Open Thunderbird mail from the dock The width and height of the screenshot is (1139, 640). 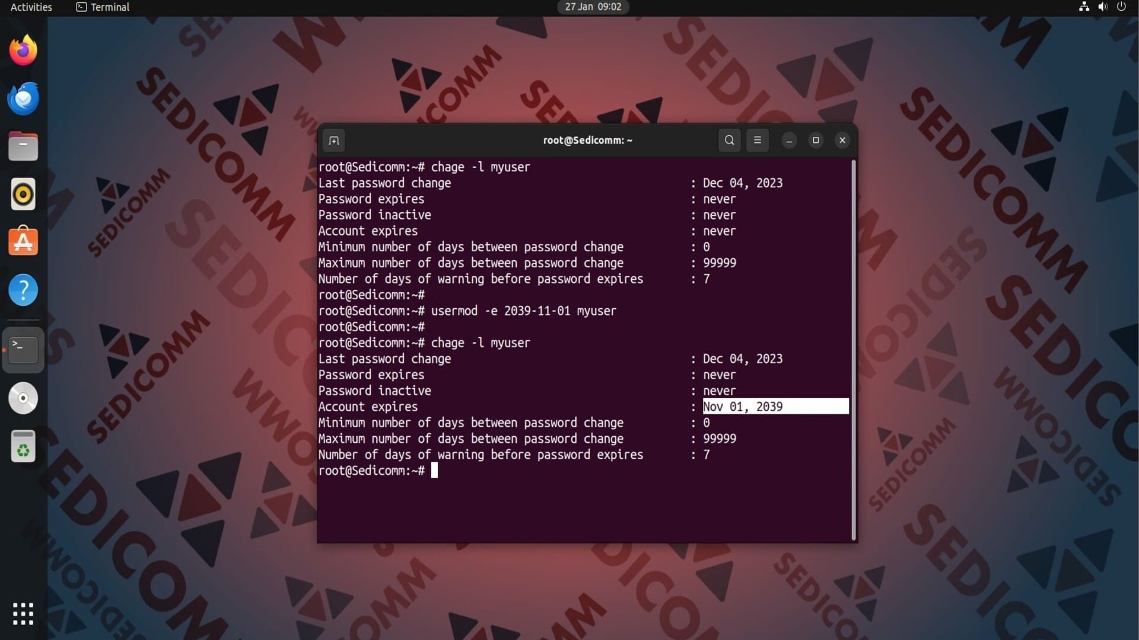[x=23, y=98]
